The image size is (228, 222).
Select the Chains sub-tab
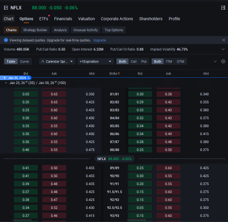pos(11,30)
